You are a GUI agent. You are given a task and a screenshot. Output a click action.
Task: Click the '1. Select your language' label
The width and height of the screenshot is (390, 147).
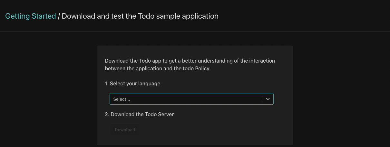[132, 83]
